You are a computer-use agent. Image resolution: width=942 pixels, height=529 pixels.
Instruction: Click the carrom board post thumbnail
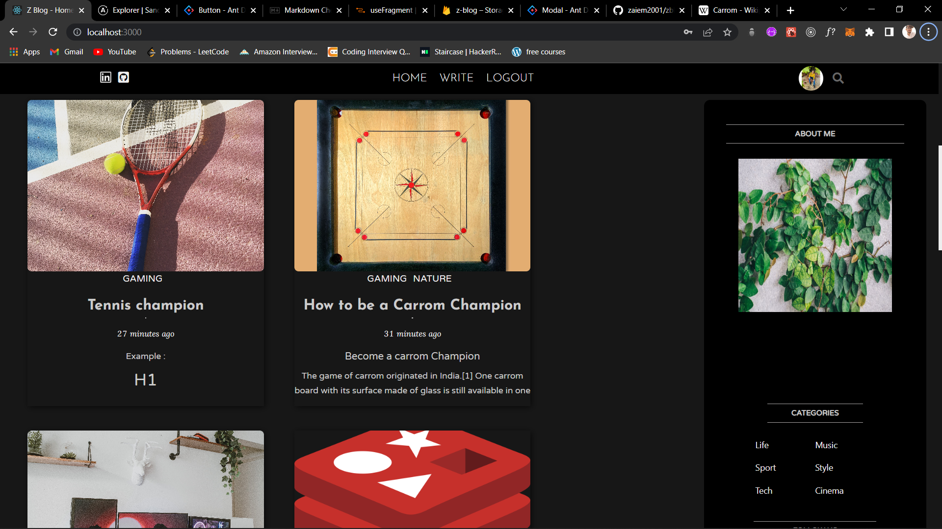click(x=412, y=186)
